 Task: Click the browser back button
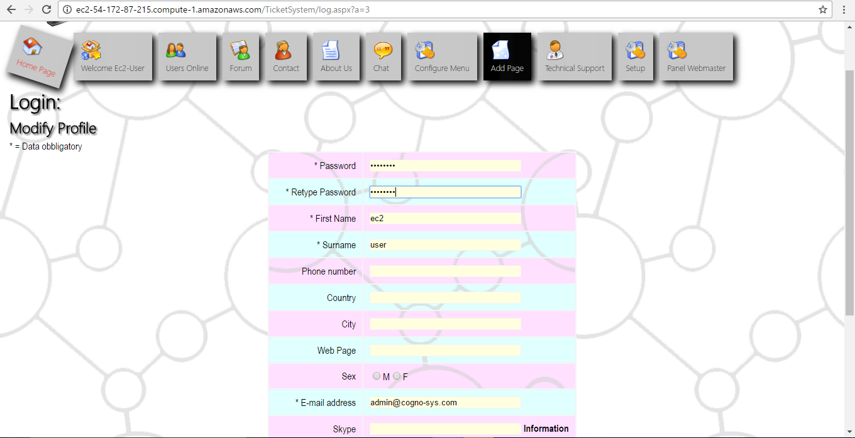click(x=11, y=9)
